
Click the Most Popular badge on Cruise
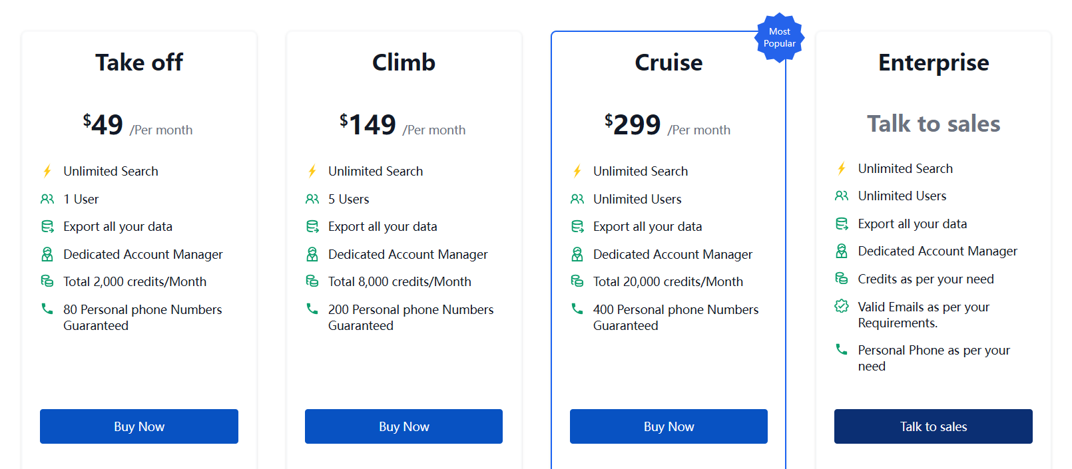[780, 38]
